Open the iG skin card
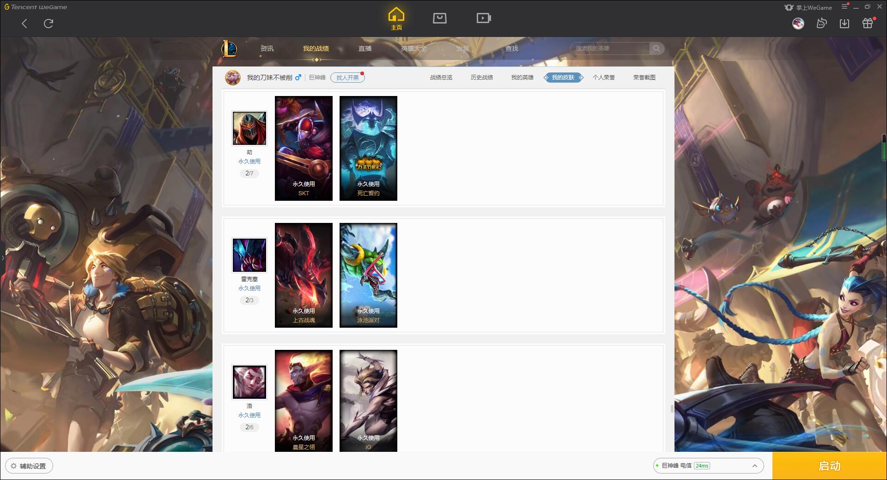The image size is (887, 480). click(368, 401)
